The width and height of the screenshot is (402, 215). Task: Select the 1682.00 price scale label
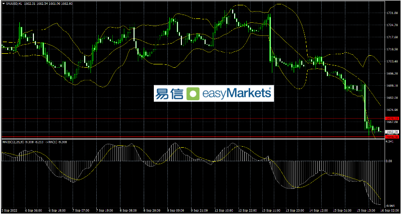pyautogui.click(x=392, y=98)
